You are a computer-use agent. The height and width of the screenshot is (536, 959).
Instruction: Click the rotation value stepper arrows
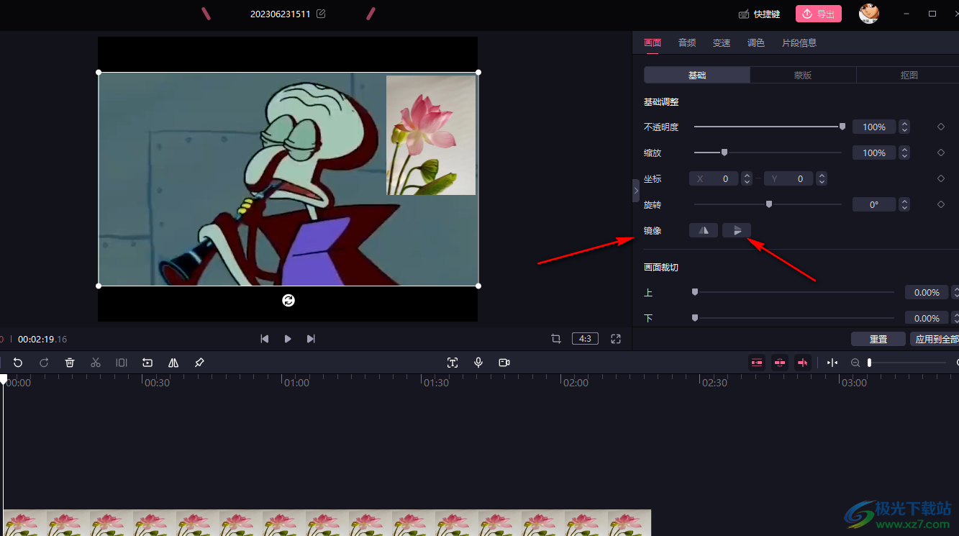[x=904, y=204]
